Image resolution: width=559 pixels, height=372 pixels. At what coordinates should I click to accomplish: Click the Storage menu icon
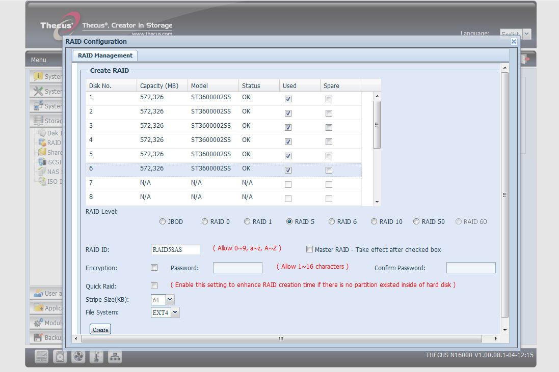click(x=38, y=121)
